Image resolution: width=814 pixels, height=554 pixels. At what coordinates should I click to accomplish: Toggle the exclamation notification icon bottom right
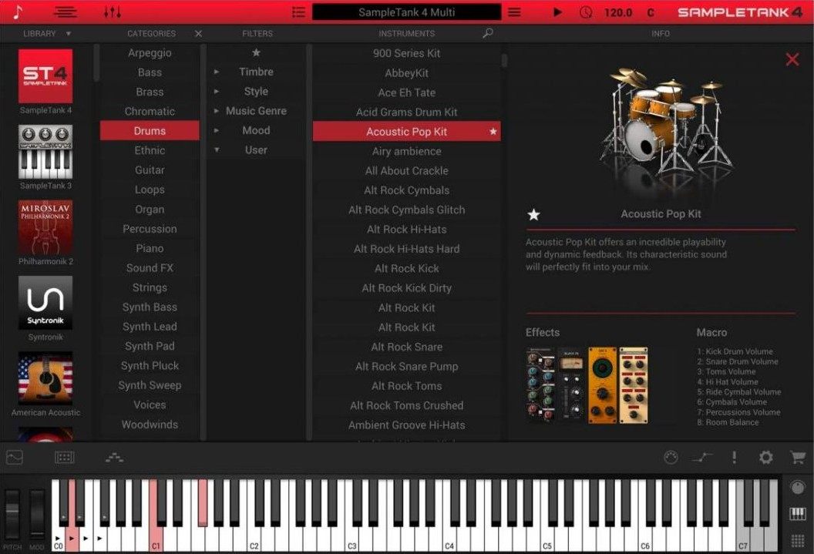734,457
